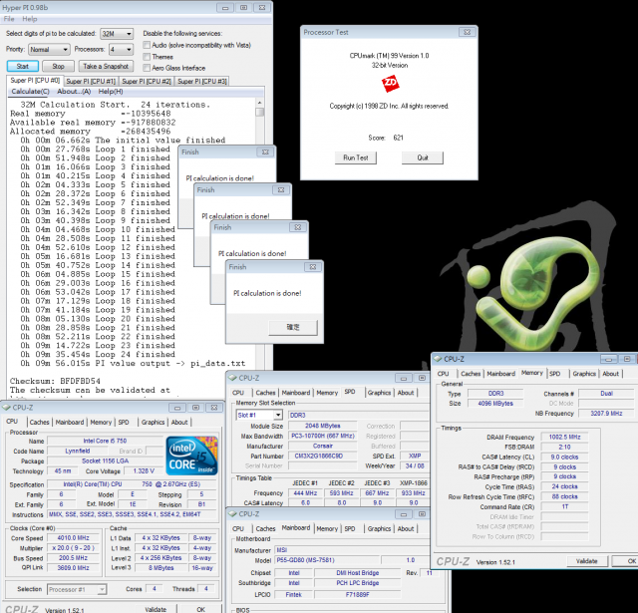Image resolution: width=638 pixels, height=613 pixels.
Task: Open Caches tab in the CPU-Z Memory window
Action: [471, 374]
